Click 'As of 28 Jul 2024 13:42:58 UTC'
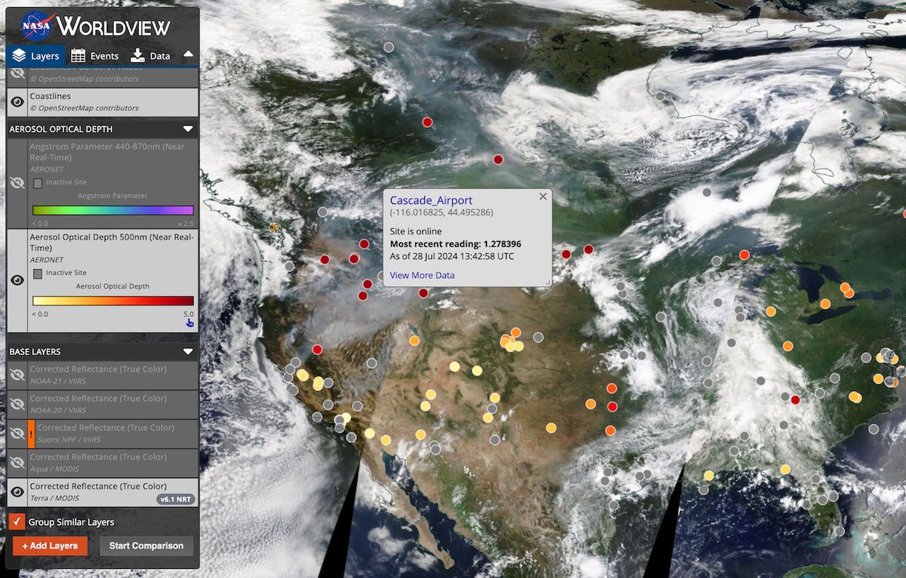906x578 pixels. 452,256
